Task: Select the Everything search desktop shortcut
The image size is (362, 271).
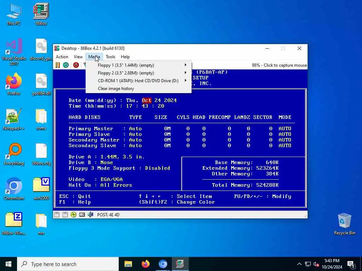Action: click(14, 154)
